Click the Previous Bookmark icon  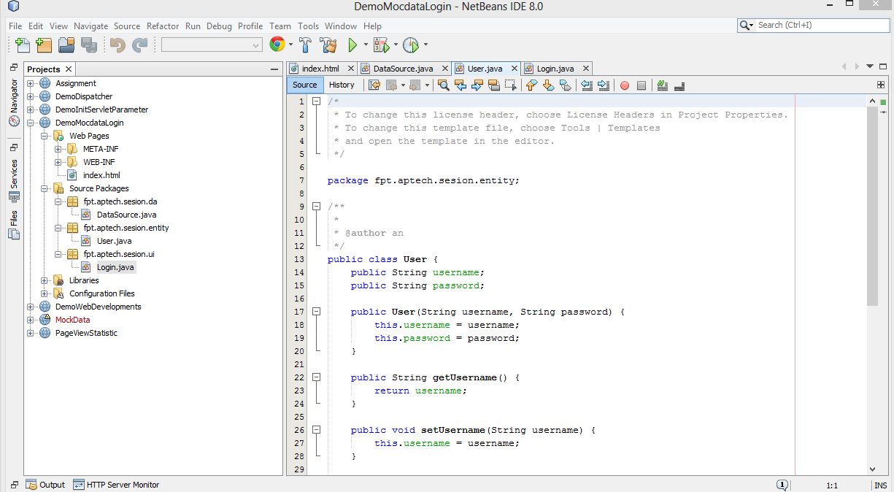pos(531,85)
